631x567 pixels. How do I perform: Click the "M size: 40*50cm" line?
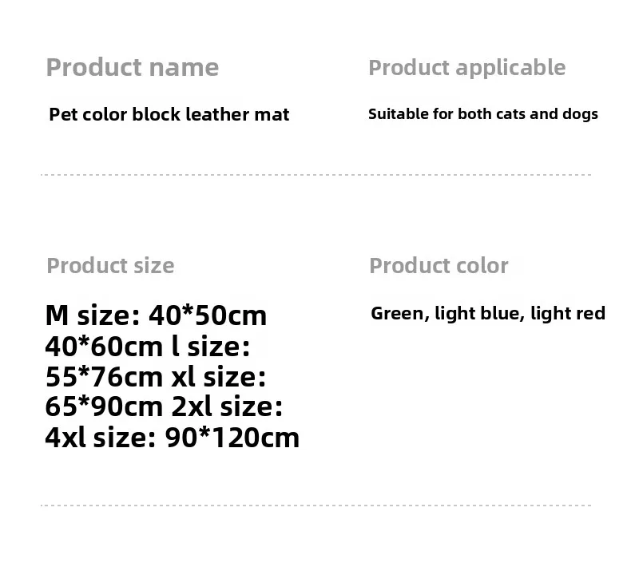pyautogui.click(x=156, y=315)
